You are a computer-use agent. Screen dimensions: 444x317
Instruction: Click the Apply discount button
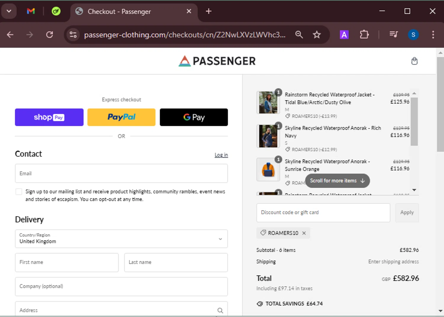pos(407,213)
